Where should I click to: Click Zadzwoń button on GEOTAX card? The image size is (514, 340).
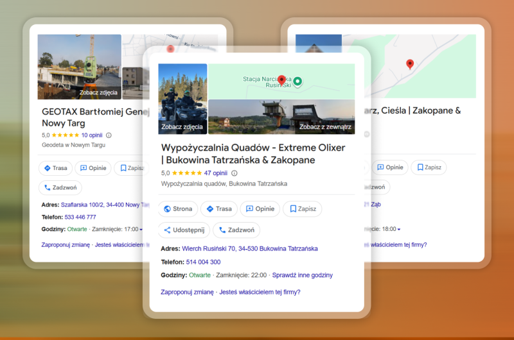pos(60,187)
